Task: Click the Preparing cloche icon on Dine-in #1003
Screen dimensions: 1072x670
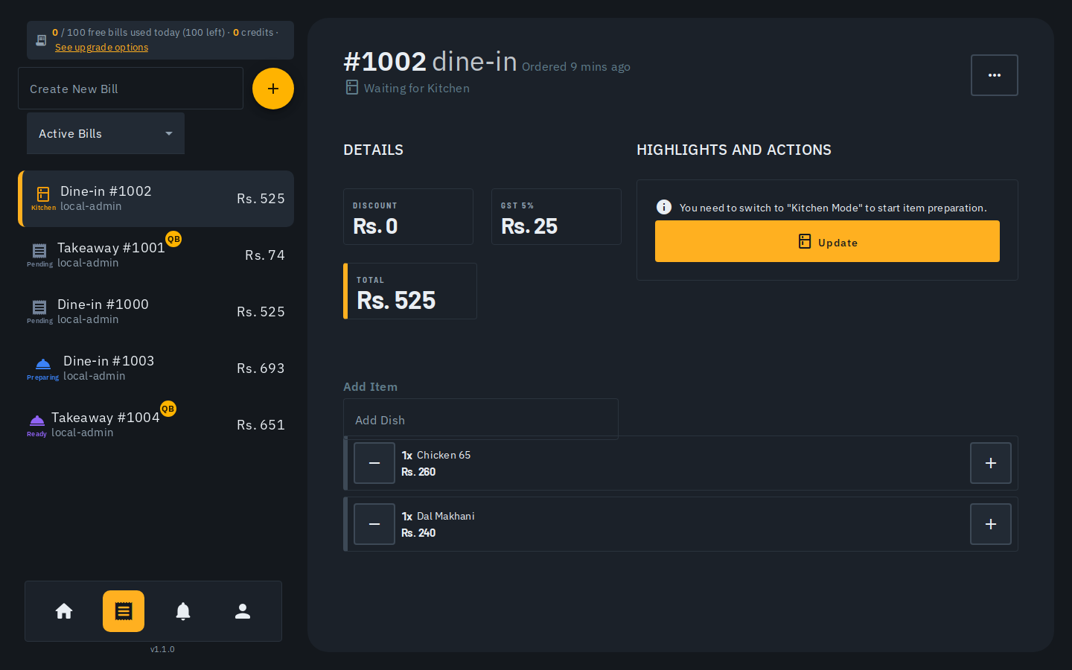Action: tap(43, 364)
